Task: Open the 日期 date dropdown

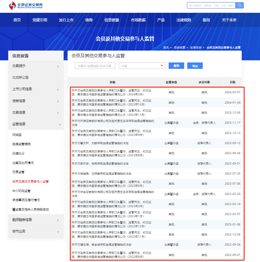Action: pyautogui.click(x=142, y=66)
